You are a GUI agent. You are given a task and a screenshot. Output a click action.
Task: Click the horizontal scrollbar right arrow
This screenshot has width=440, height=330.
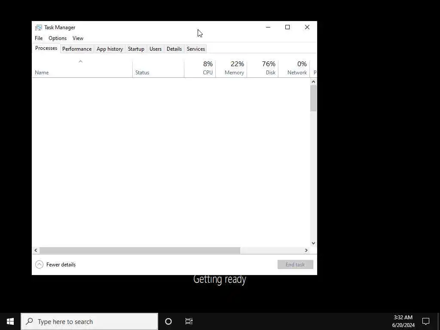[306, 251]
